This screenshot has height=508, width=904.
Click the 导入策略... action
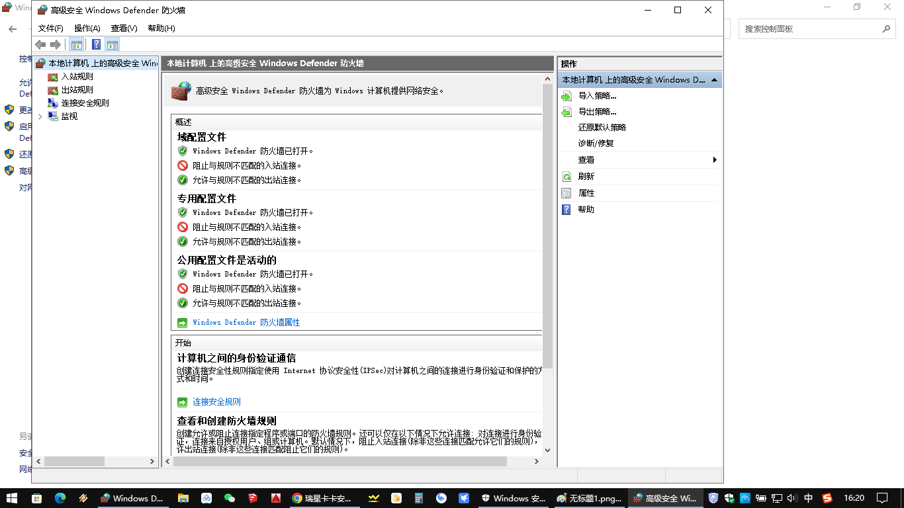[597, 96]
